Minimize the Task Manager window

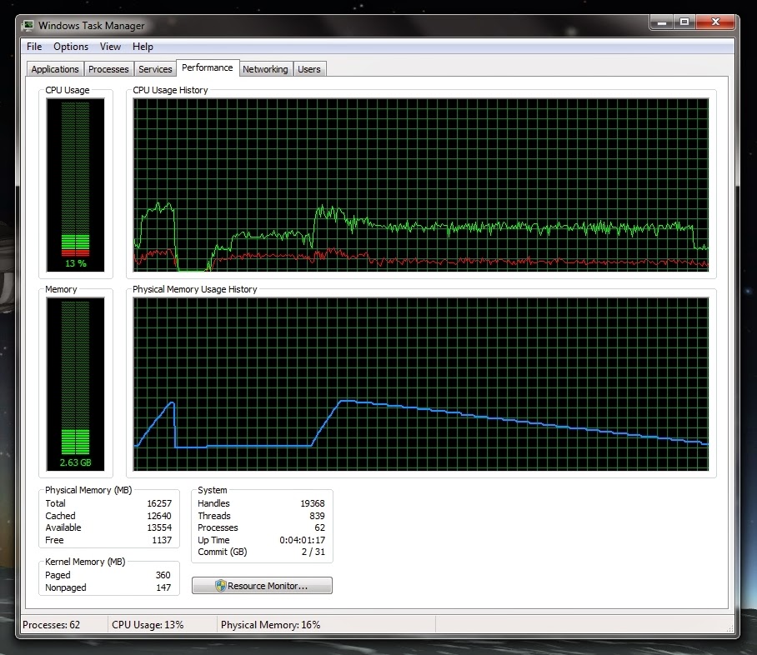pyautogui.click(x=661, y=22)
